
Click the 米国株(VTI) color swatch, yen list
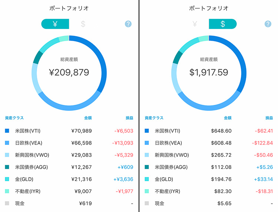coord(7,131)
